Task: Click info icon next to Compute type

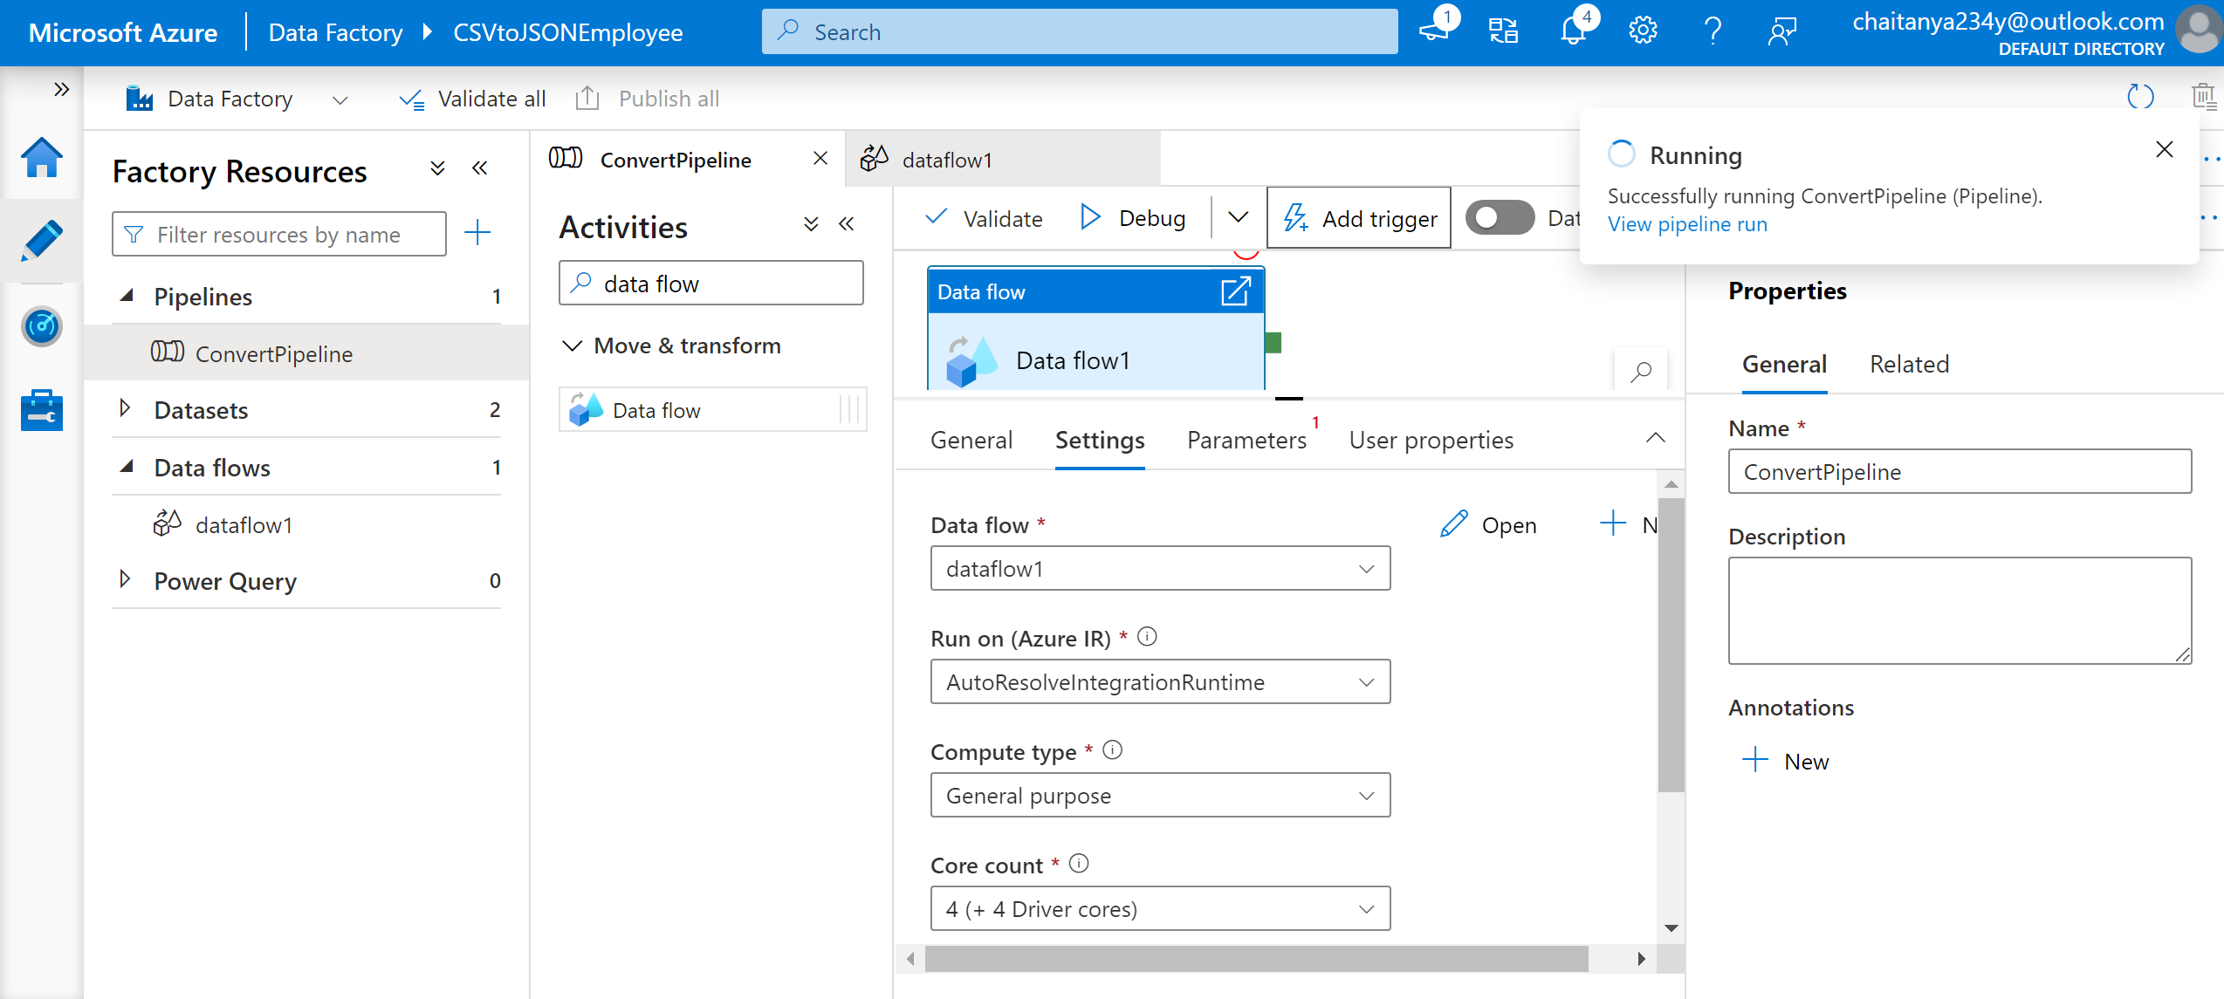Action: tap(1113, 750)
